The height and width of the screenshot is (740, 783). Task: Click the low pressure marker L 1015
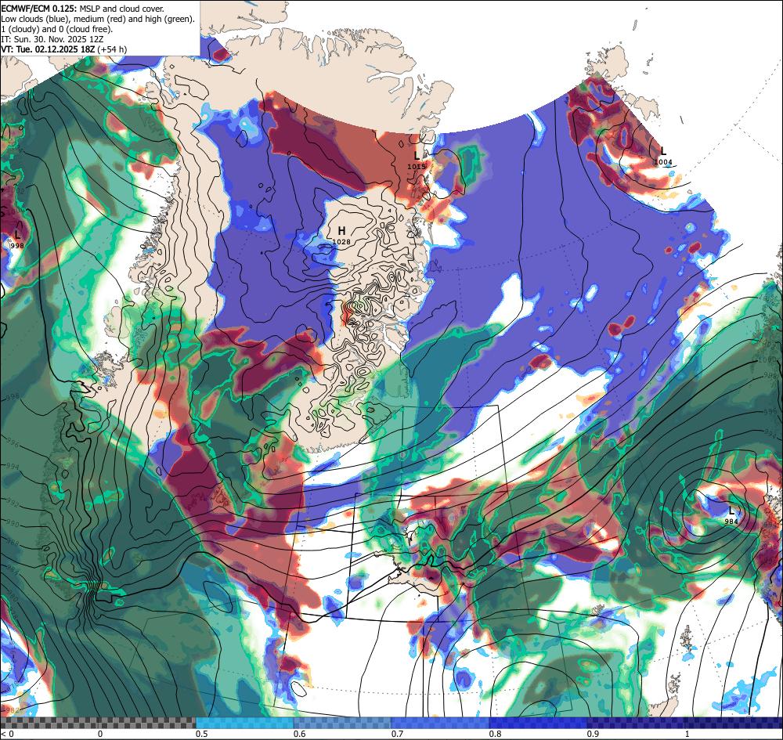click(417, 161)
